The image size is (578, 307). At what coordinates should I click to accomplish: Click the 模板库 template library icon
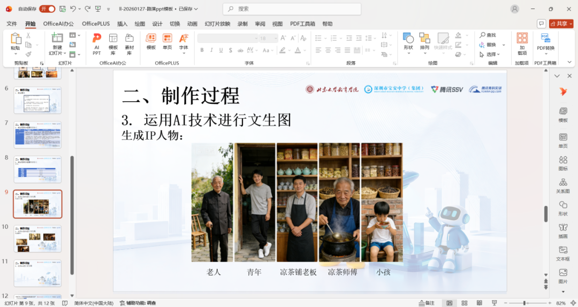(x=113, y=43)
